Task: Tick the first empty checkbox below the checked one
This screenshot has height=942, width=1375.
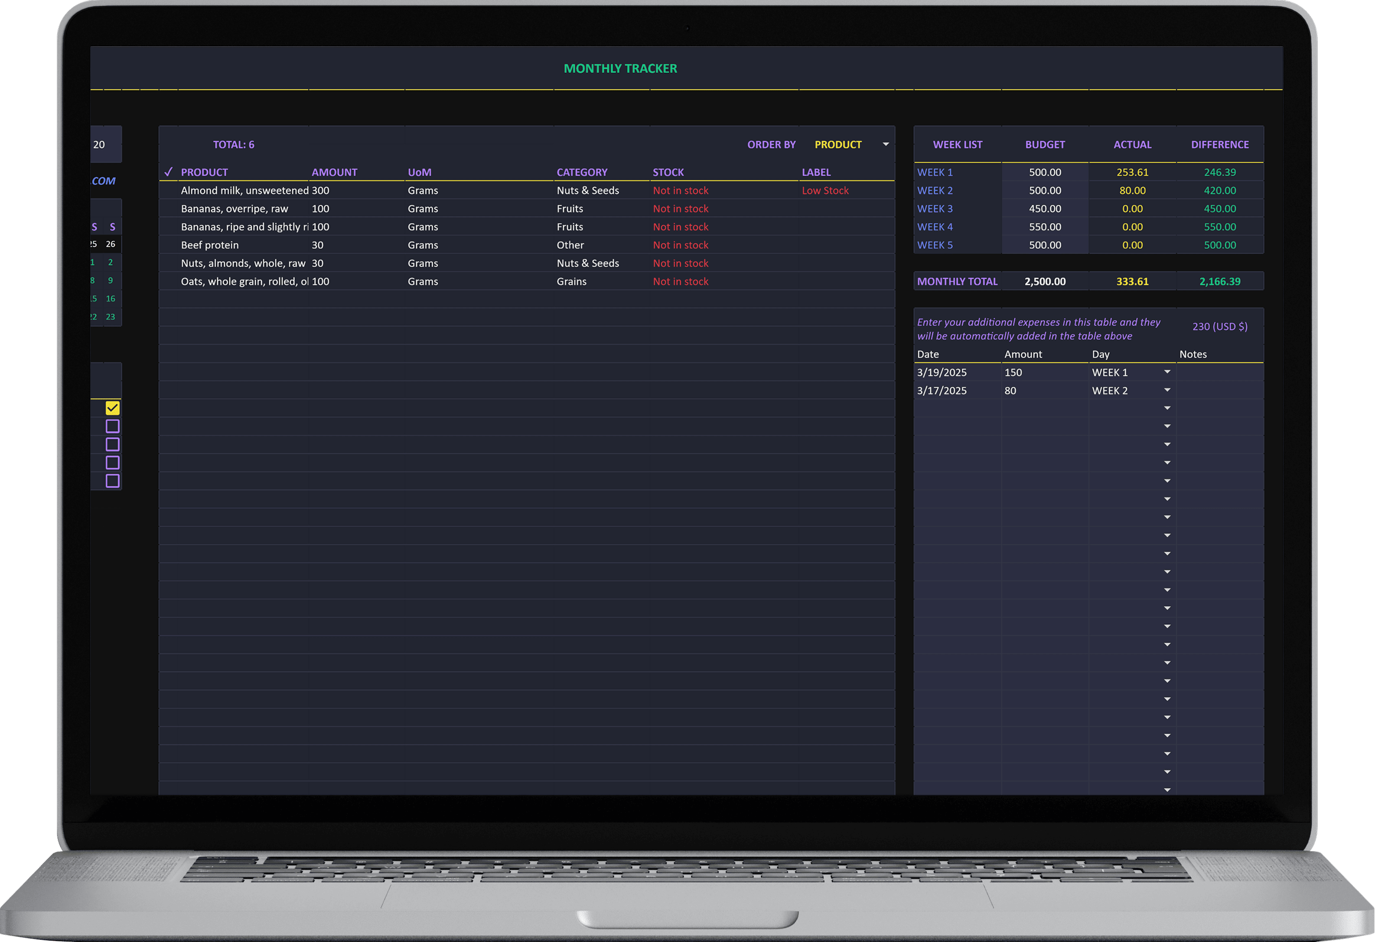Action: click(112, 426)
